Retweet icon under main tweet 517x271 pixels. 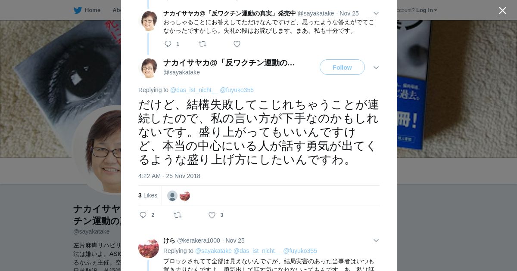pos(178,215)
